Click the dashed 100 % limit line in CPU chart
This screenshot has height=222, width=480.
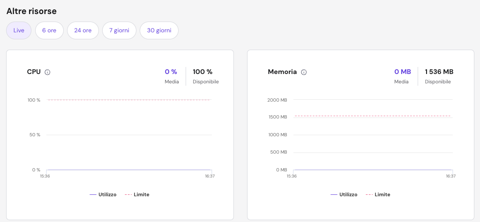[x=129, y=100]
